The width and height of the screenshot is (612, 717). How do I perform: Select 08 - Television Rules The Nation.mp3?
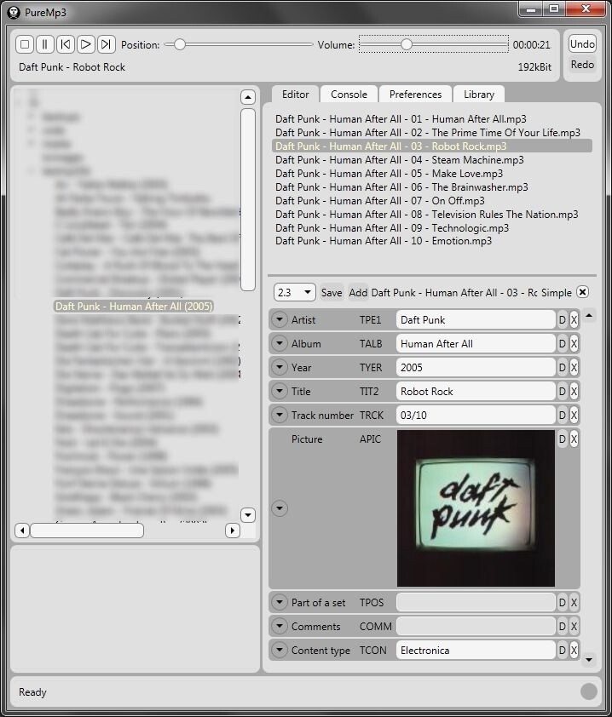click(x=426, y=214)
